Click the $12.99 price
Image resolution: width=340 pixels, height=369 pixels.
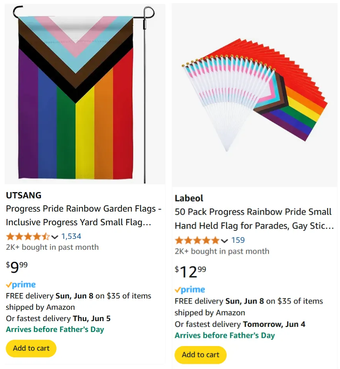coord(190,272)
